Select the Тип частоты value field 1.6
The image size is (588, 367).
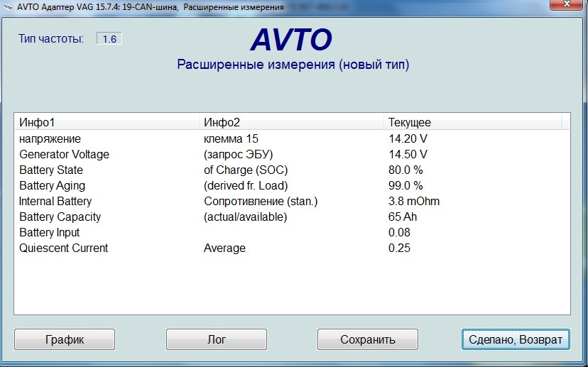(x=109, y=38)
